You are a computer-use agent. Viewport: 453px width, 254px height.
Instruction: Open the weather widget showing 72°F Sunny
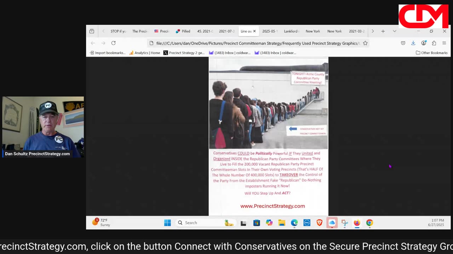point(101,223)
